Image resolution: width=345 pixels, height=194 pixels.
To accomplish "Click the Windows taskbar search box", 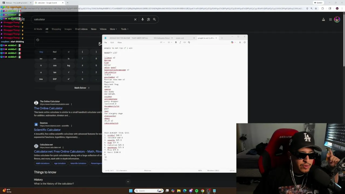I will [149, 191].
